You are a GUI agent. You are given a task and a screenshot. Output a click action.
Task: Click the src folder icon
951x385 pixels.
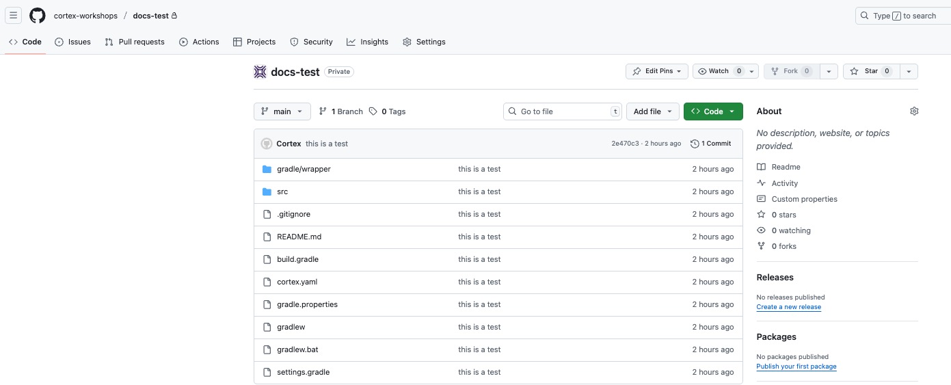pos(267,191)
